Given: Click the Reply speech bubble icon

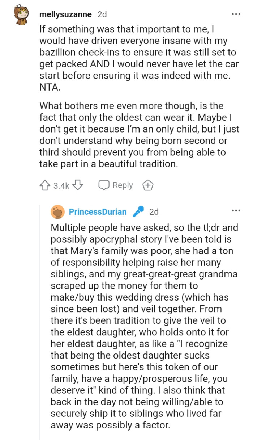Looking at the screenshot, I should [105, 185].
